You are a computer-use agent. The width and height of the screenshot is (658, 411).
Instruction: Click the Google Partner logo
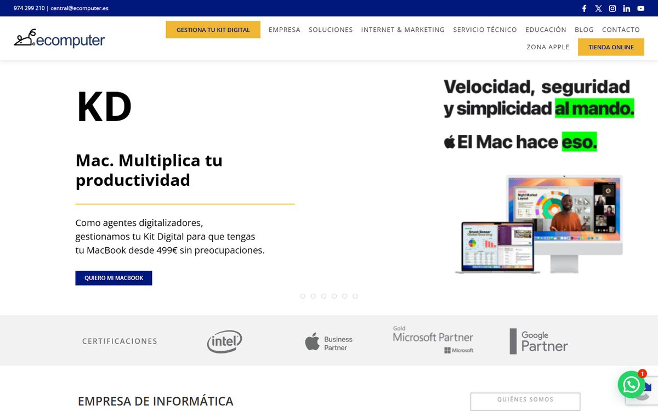pyautogui.click(x=538, y=341)
